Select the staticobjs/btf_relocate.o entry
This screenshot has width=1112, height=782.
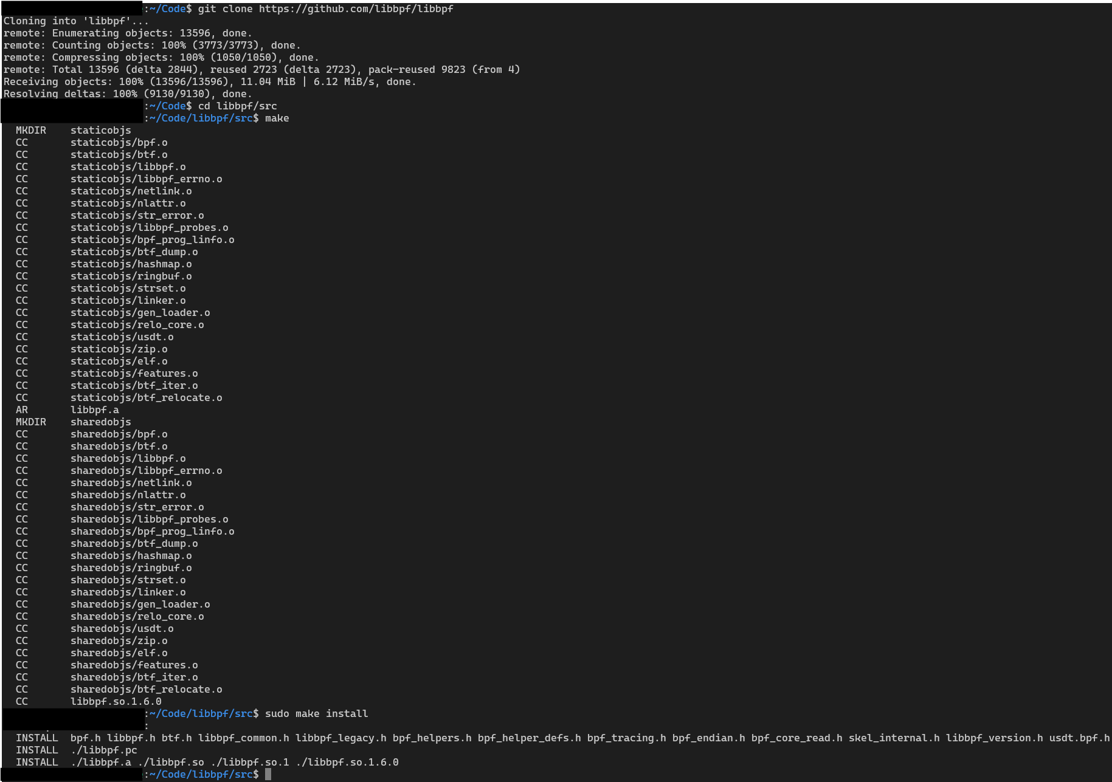pyautogui.click(x=146, y=398)
